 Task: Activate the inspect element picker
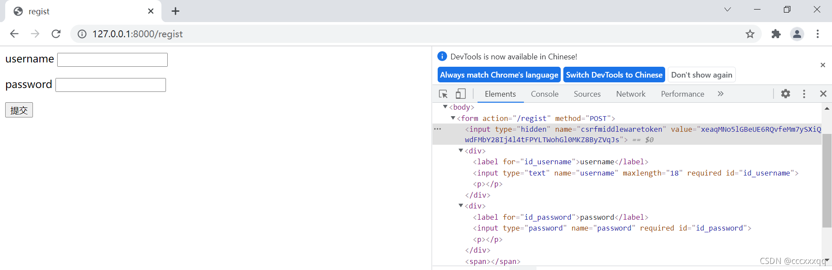click(x=443, y=94)
